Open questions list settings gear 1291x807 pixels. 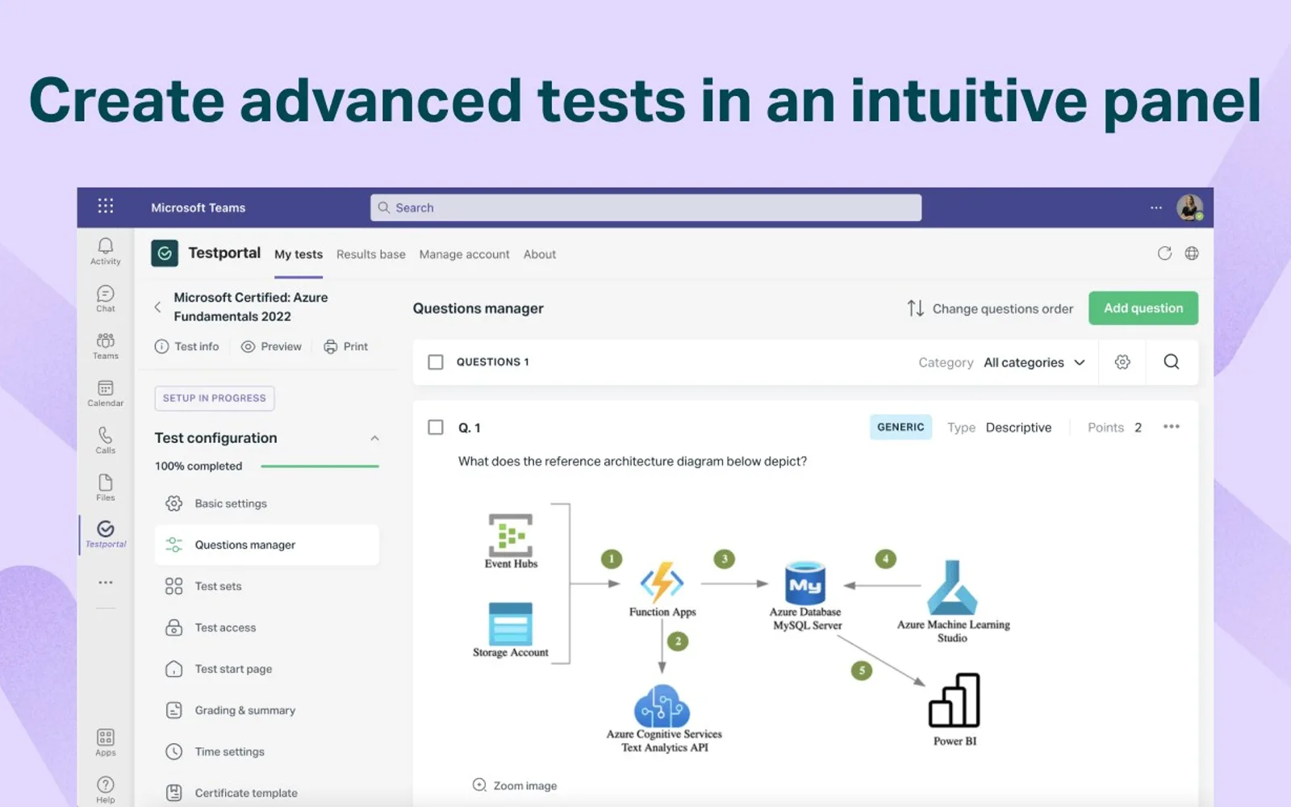1122,362
